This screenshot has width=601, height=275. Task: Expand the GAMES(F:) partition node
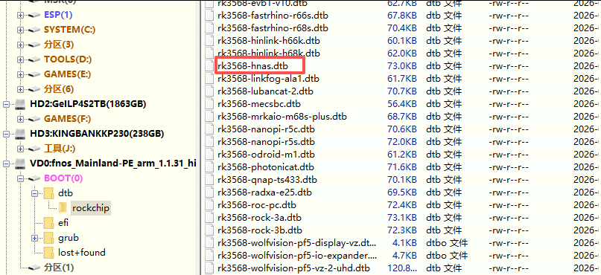pos(20,119)
